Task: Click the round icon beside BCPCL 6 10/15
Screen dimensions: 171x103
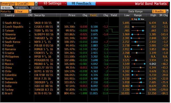Action: (x=58, y=71)
